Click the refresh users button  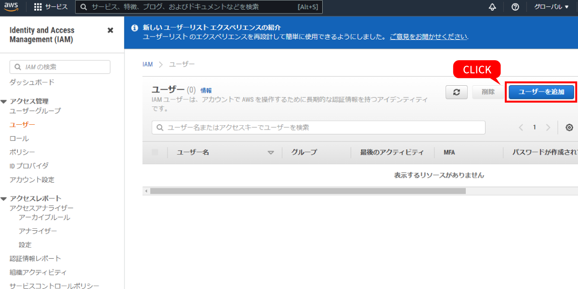pos(457,92)
